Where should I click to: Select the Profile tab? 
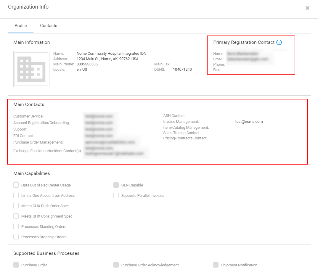21,26
